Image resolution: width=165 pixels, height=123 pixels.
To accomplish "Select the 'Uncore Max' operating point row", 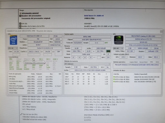I will [x=35, y=91].
